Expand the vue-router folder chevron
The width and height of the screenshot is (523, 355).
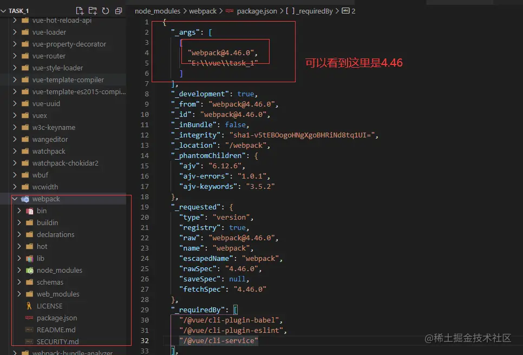point(15,56)
